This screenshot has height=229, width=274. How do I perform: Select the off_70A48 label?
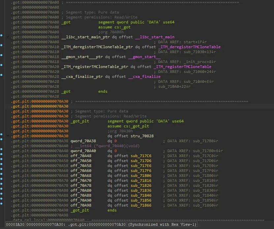(81, 156)
